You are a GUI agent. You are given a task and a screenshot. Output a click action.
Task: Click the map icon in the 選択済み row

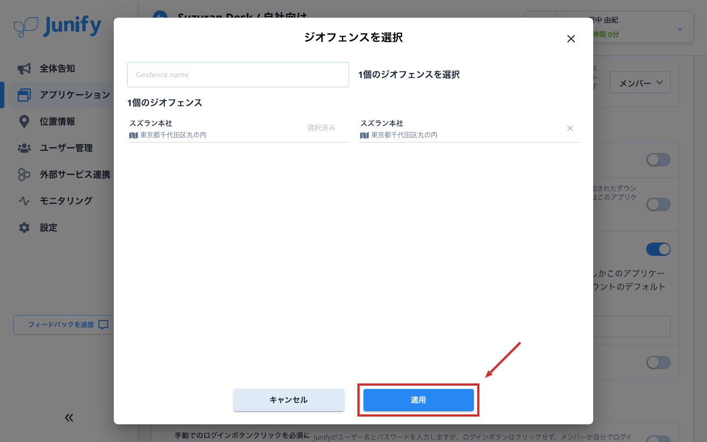(133, 135)
